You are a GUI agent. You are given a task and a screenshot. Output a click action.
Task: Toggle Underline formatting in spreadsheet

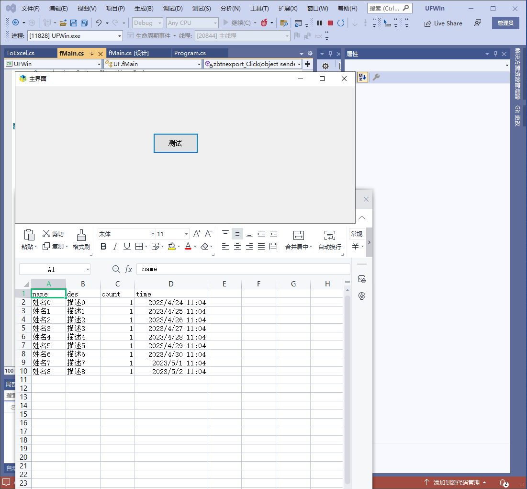click(127, 247)
